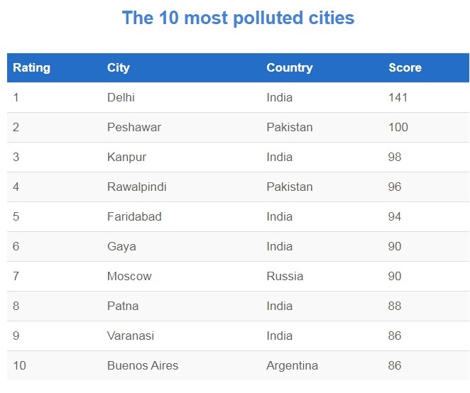
Task: Click the Gaya city name
Action: [x=121, y=247]
